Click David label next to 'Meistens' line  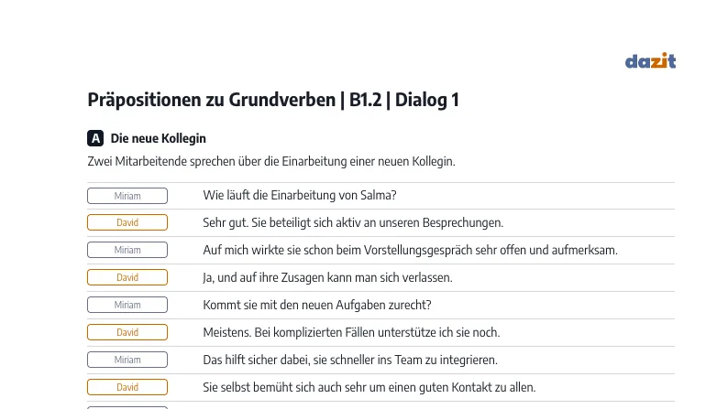click(127, 332)
